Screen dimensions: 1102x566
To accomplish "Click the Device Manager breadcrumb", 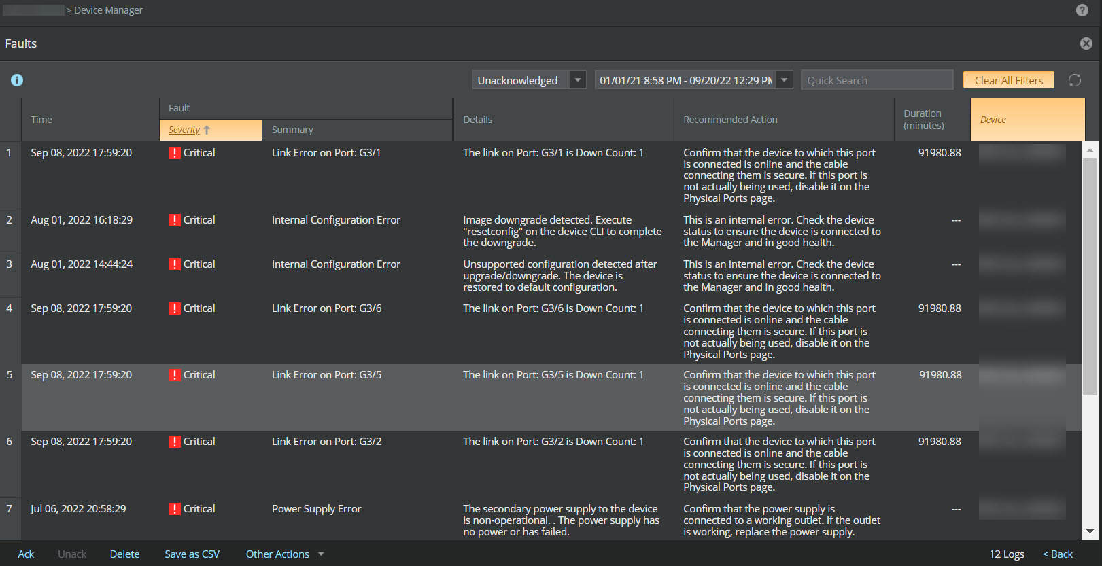I will (x=108, y=10).
